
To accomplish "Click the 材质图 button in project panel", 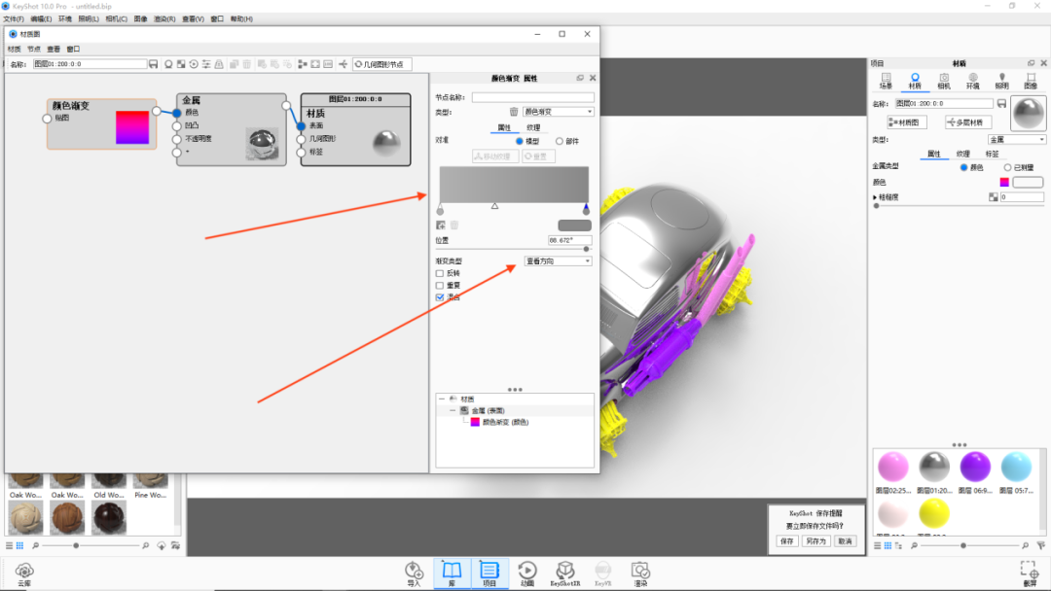I will pyautogui.click(x=907, y=122).
